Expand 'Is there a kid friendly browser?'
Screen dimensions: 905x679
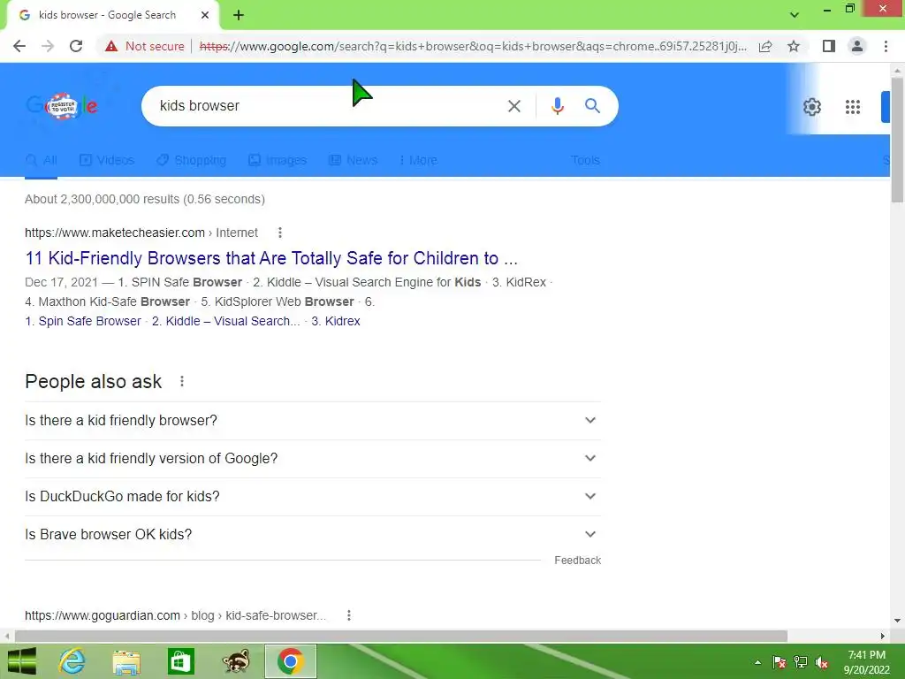pos(313,420)
